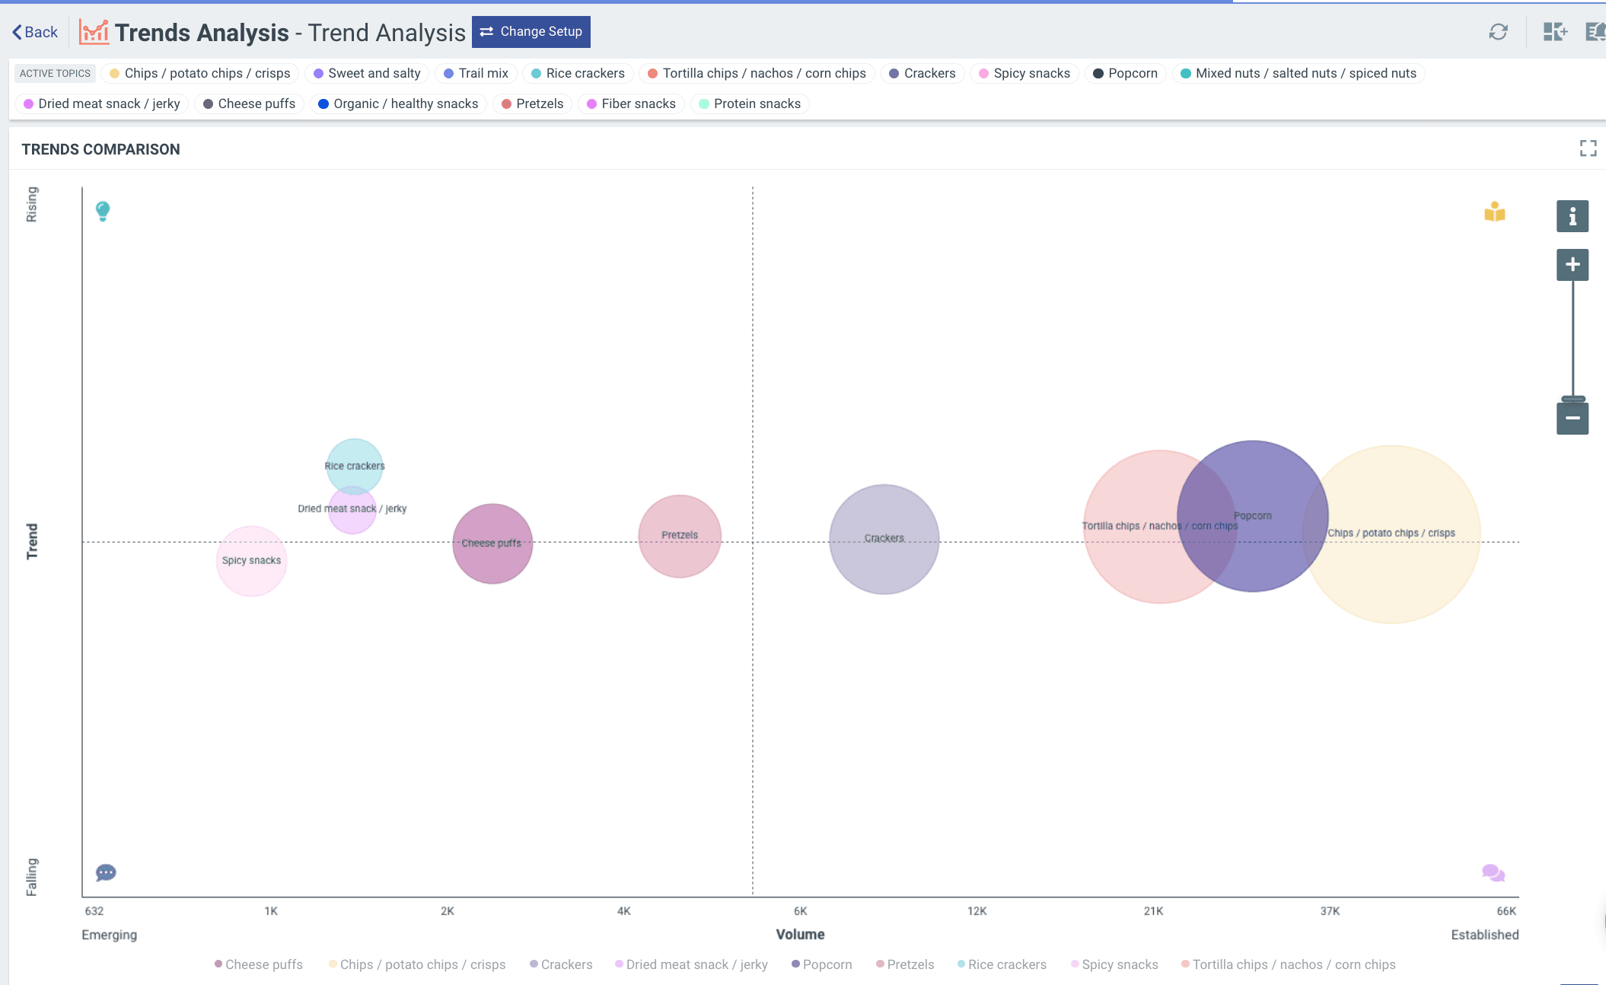
Task: Click the zoom slider handle
Action: click(1573, 399)
